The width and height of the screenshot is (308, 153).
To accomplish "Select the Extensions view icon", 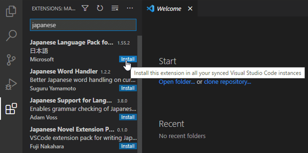I will 11,108.
